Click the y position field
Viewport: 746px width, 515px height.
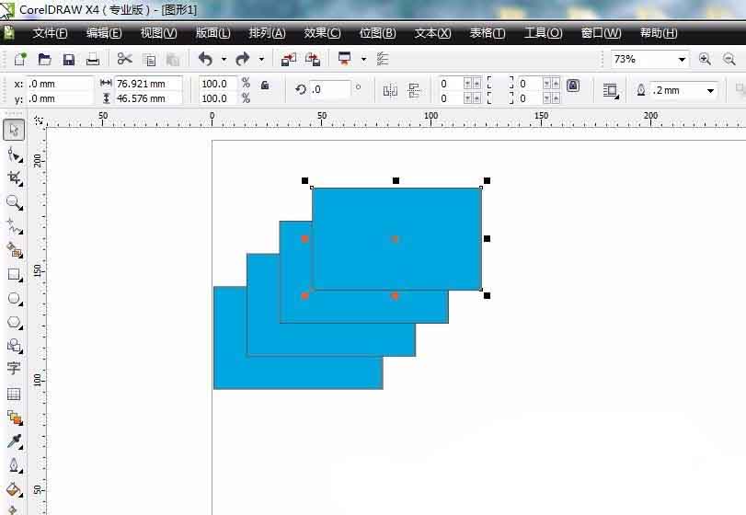(x=60, y=98)
